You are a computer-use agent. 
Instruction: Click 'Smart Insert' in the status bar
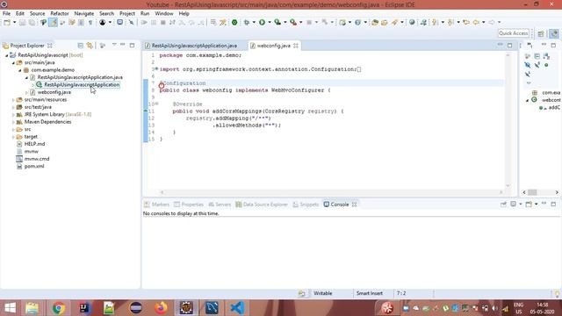(369, 293)
